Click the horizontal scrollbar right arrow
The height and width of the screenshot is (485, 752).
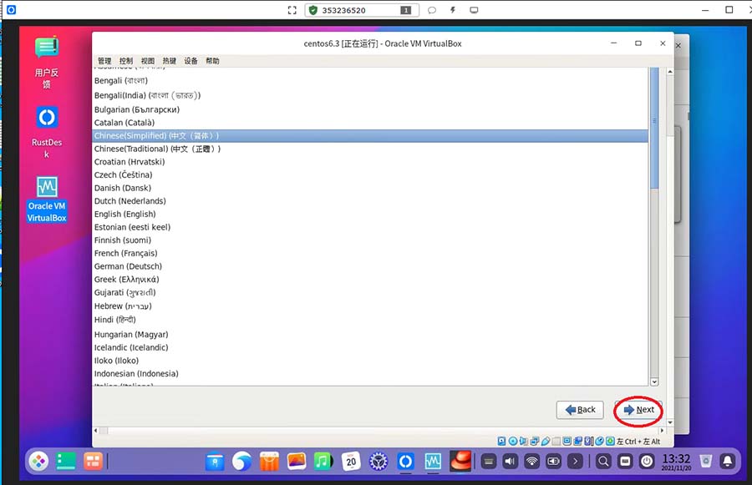click(663, 431)
